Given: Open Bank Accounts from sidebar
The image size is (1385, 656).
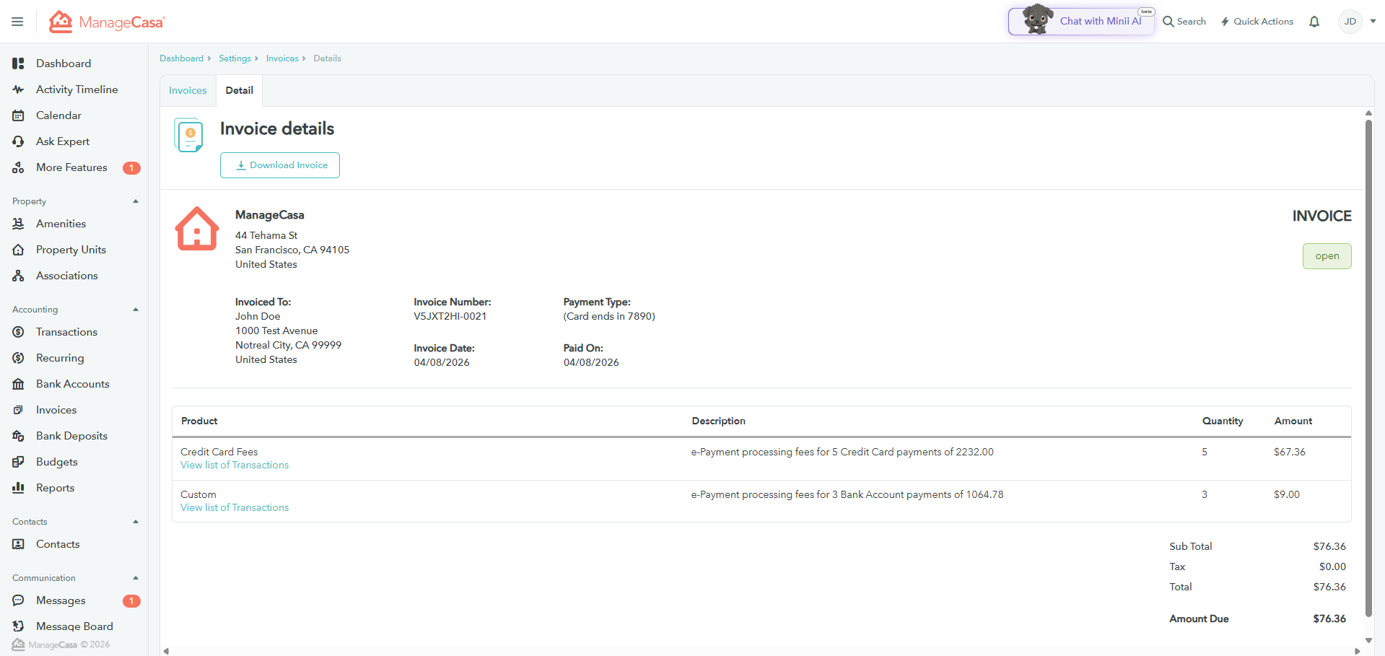Looking at the screenshot, I should coord(72,384).
